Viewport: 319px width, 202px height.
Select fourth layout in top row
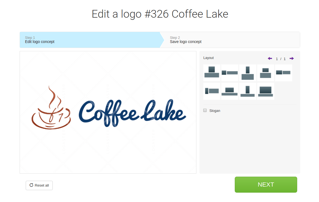coord(265,73)
